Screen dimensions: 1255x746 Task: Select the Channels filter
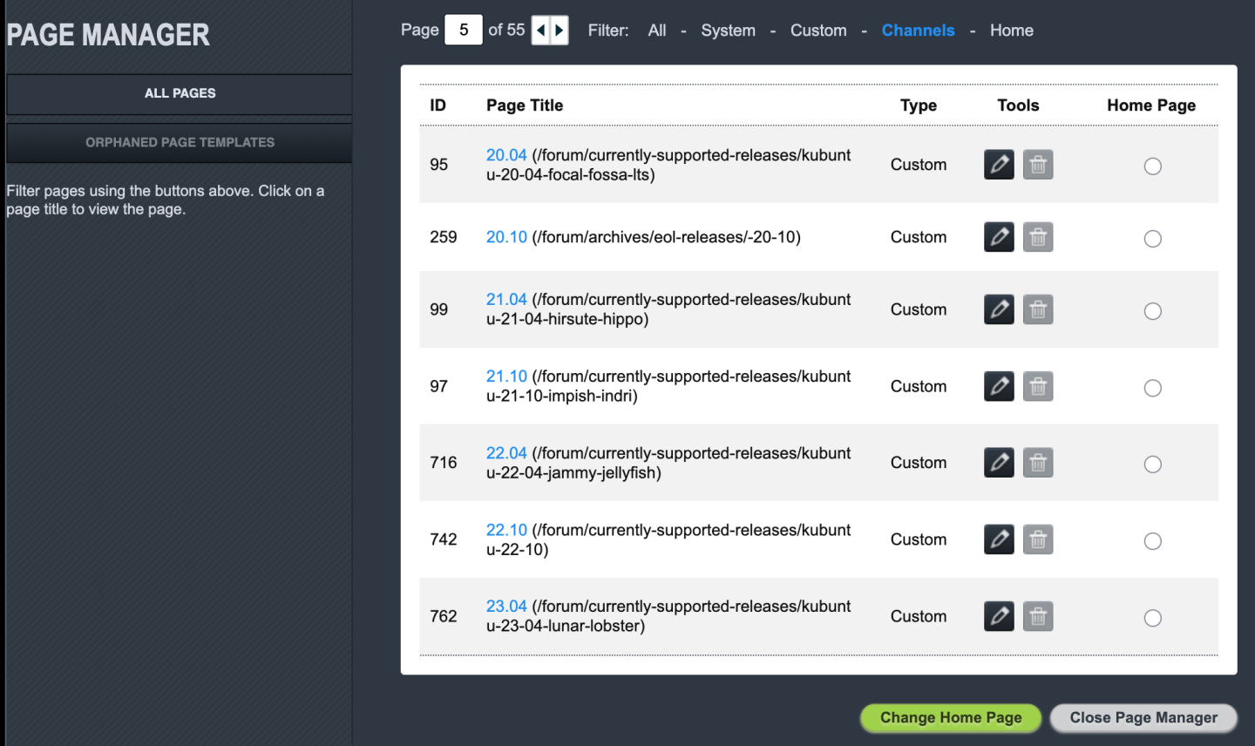pyautogui.click(x=918, y=31)
